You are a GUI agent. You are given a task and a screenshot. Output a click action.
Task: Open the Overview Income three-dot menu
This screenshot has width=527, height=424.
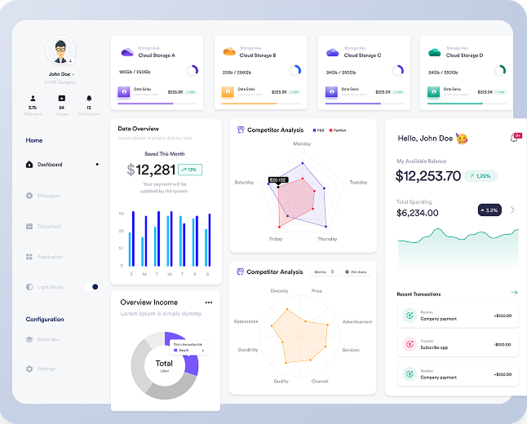pyautogui.click(x=209, y=303)
